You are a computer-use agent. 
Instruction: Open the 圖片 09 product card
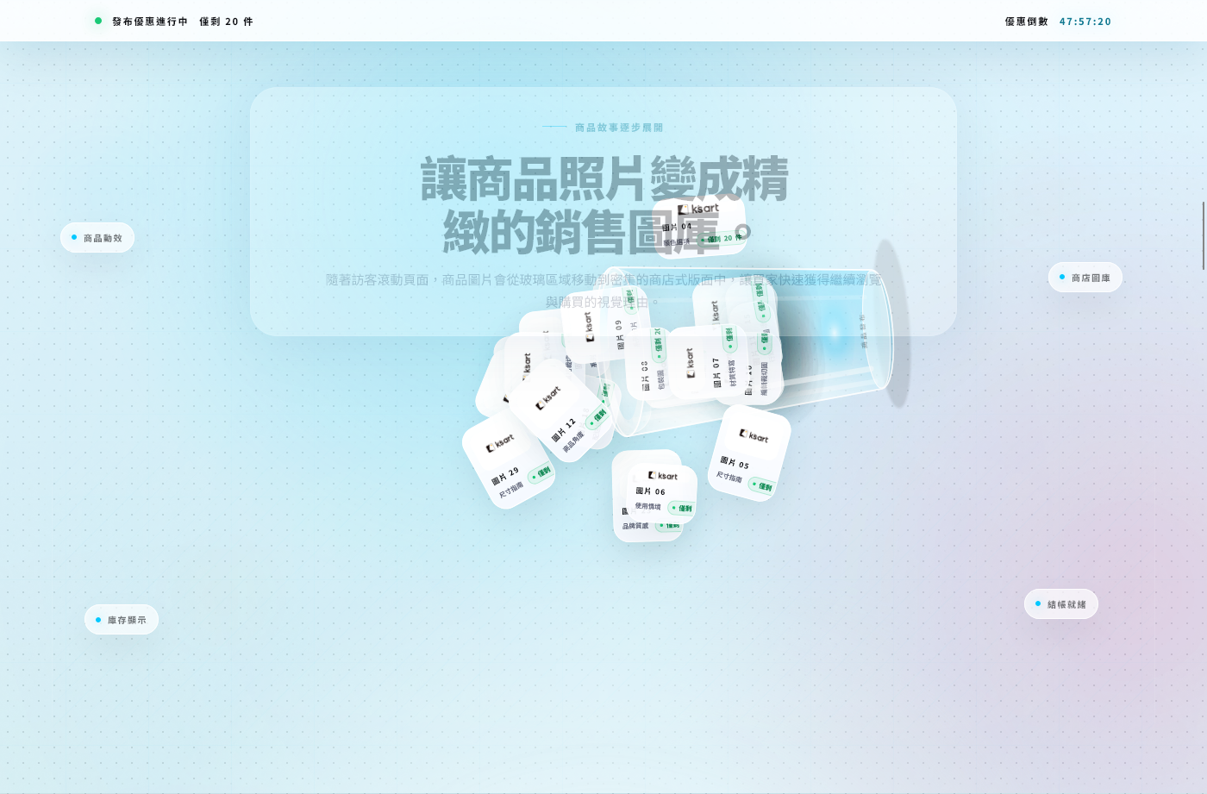click(607, 326)
